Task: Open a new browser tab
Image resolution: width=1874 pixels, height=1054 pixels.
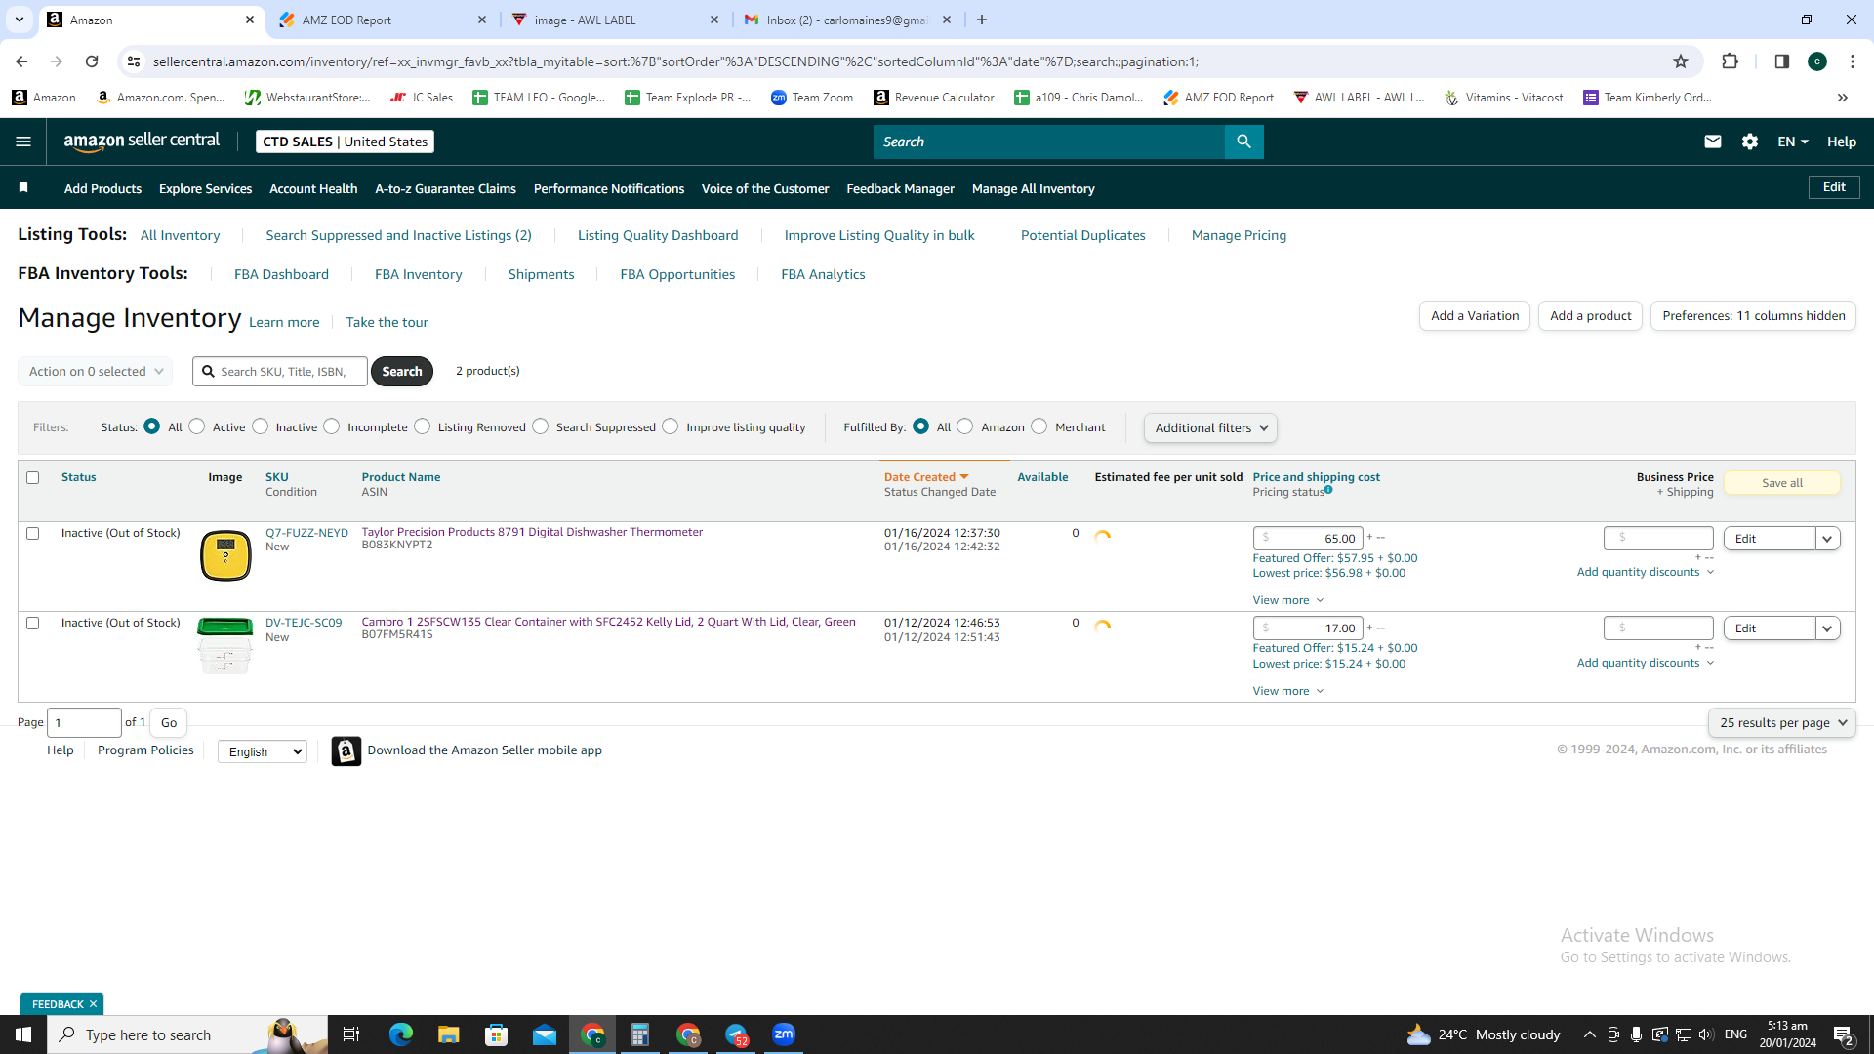Action: coord(982,20)
